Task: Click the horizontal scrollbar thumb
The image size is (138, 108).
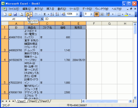Action: point(101,101)
